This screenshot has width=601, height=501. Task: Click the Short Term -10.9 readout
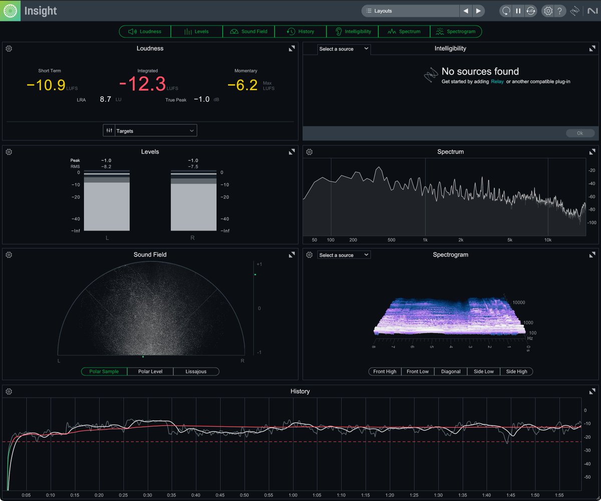pos(52,85)
